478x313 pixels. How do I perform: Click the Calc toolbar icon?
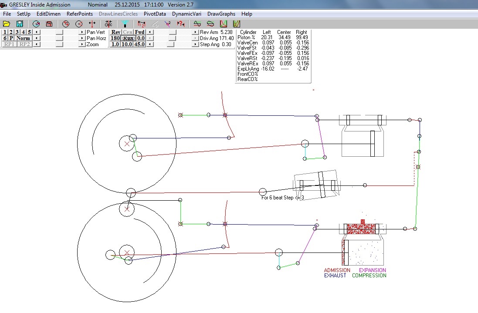(108, 24)
